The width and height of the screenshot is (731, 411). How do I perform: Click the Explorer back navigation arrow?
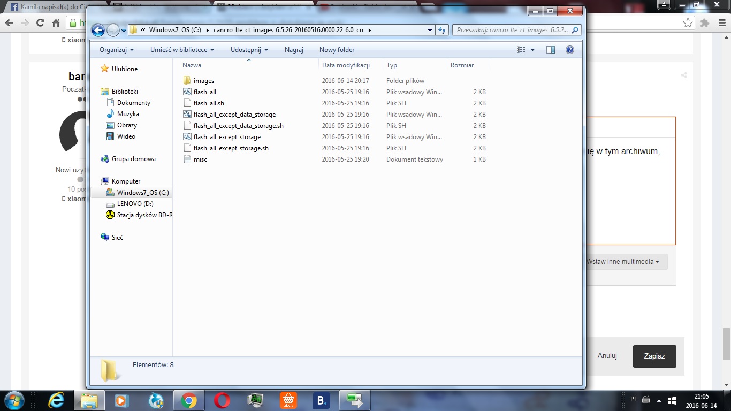click(x=98, y=31)
